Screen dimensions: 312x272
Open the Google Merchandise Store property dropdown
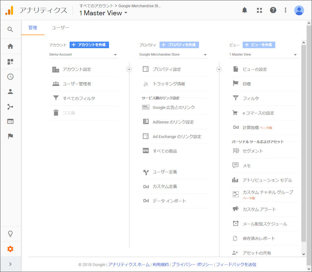[174, 55]
